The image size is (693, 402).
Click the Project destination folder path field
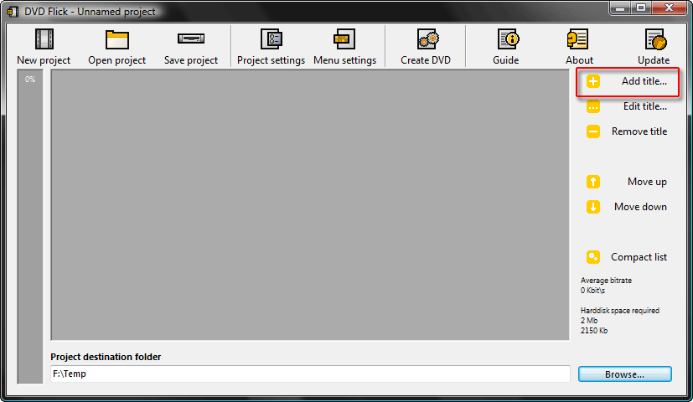310,374
